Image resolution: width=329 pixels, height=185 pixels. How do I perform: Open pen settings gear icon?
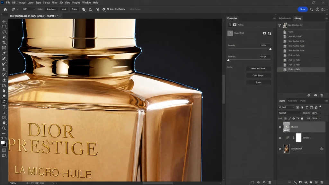pyautogui.click(x=104, y=9)
